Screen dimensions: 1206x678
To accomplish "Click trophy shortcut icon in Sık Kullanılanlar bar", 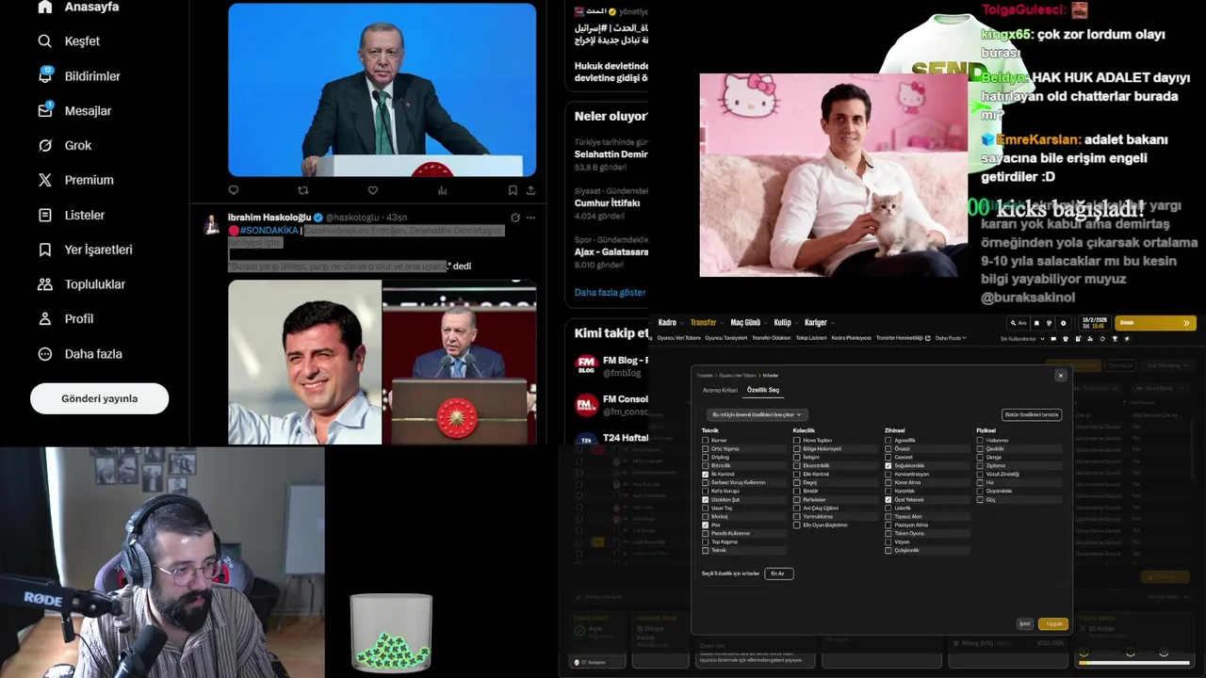I will [1115, 338].
